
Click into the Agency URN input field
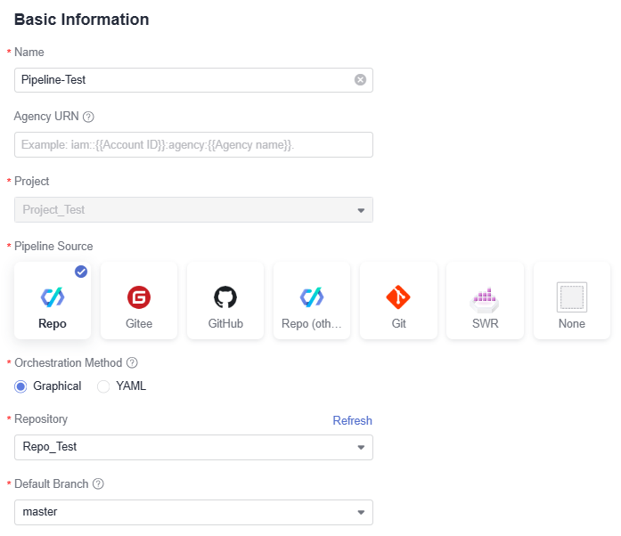(x=193, y=145)
